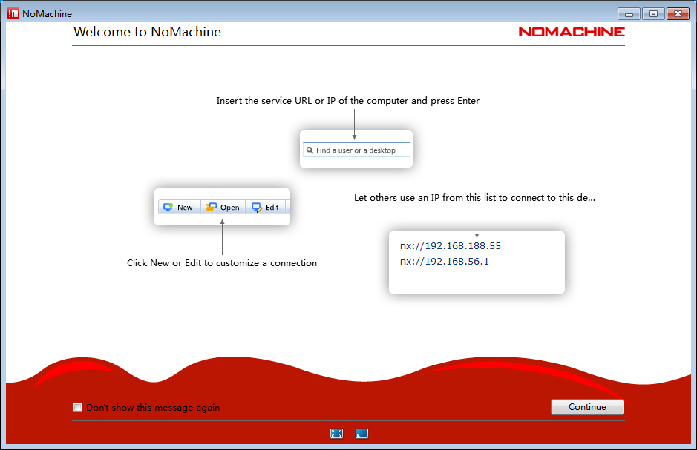Viewport: 697px width, 450px height.
Task: Click the red NOMACHINE logo
Action: [x=571, y=32]
